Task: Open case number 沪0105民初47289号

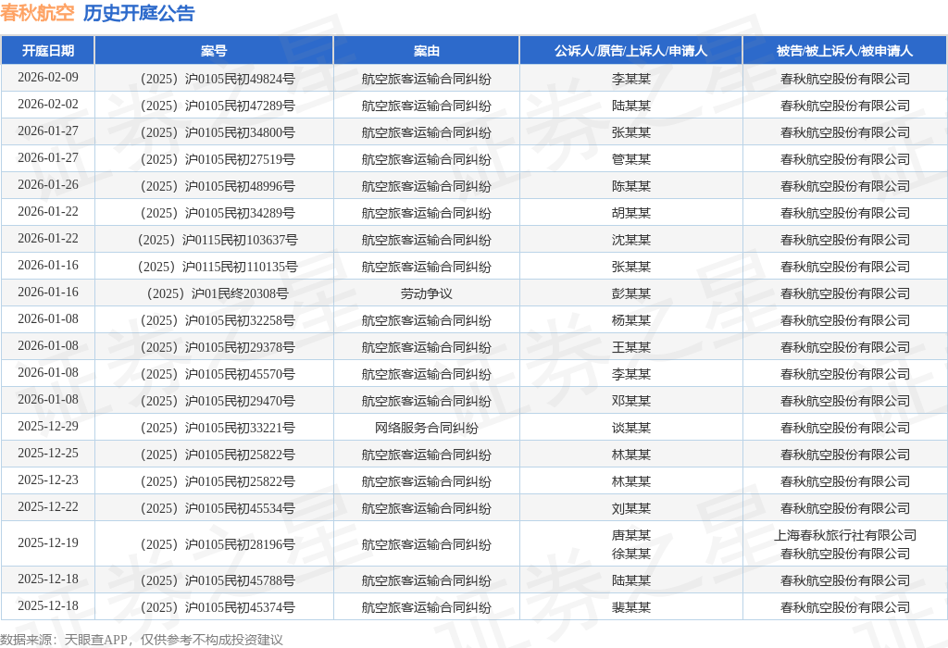Action: point(217,106)
